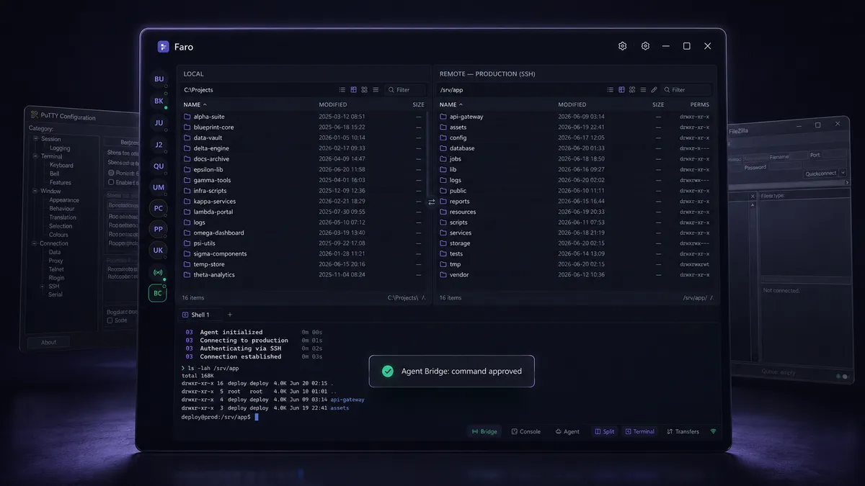The image size is (865, 486).
Task: Collapse Connection node in PuTTY tree
Action: tap(35, 243)
